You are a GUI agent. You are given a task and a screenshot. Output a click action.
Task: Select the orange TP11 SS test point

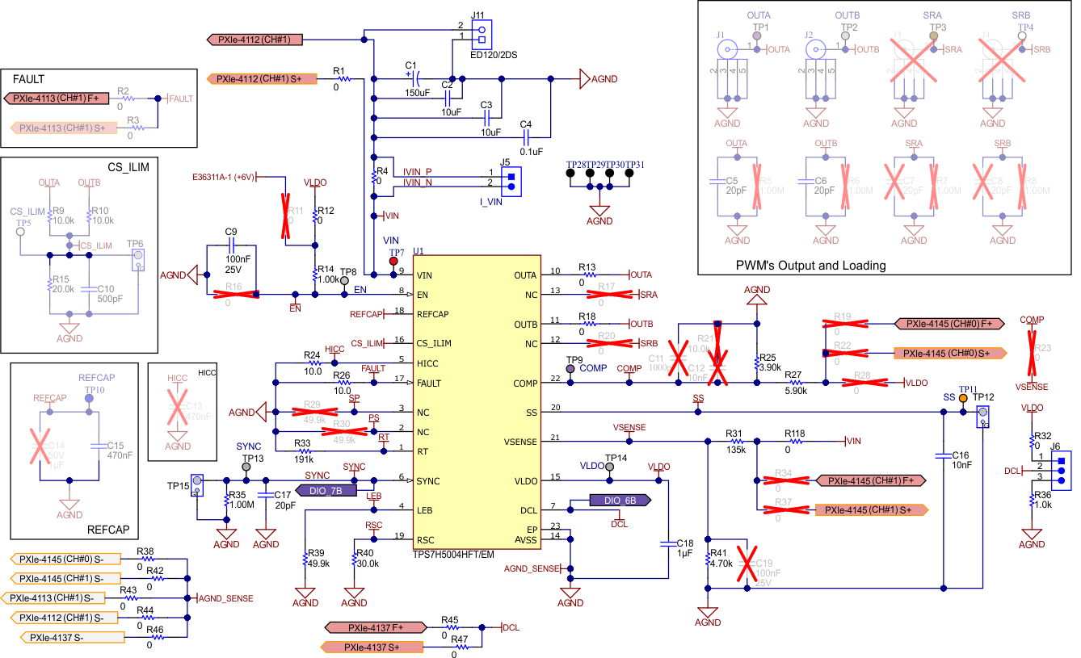coord(963,398)
